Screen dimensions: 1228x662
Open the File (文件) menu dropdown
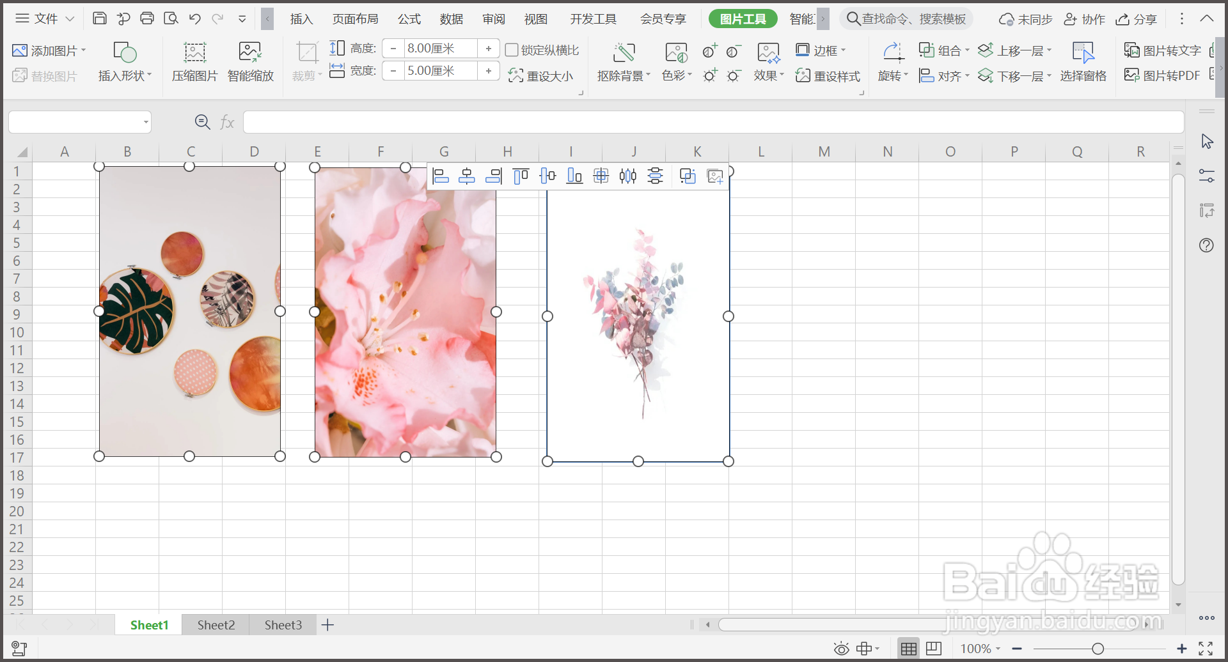pos(45,19)
